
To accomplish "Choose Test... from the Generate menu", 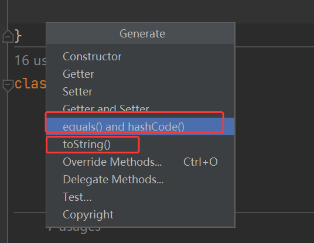I will (141, 197).
